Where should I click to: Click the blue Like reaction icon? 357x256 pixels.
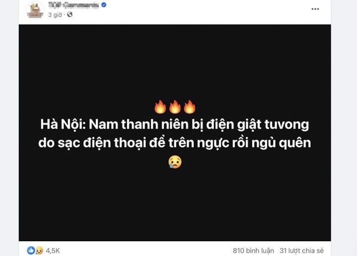point(31,251)
